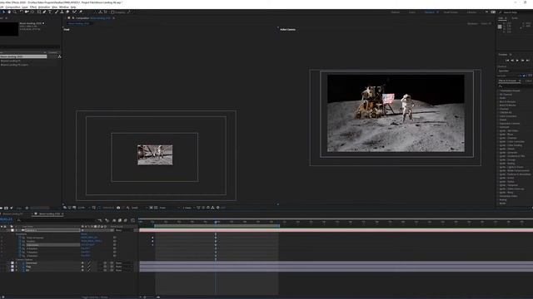533x299 pixels.
Task: Click the Position property stopwatch
Action: pos(20,241)
